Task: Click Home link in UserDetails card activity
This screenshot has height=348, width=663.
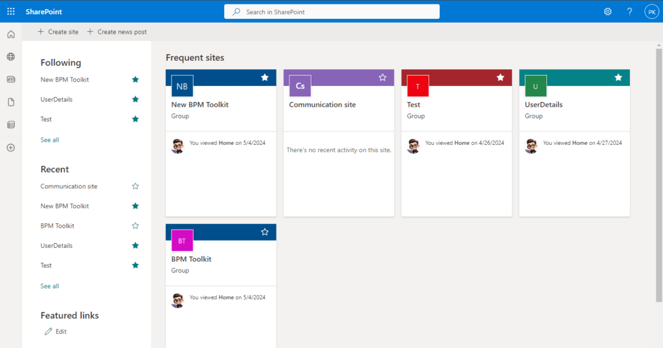Action: [x=579, y=143]
